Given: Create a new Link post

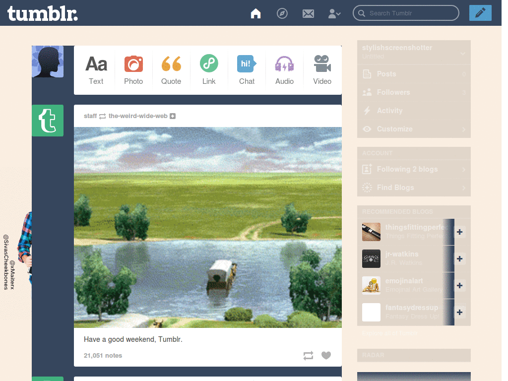Looking at the screenshot, I should [x=209, y=70].
